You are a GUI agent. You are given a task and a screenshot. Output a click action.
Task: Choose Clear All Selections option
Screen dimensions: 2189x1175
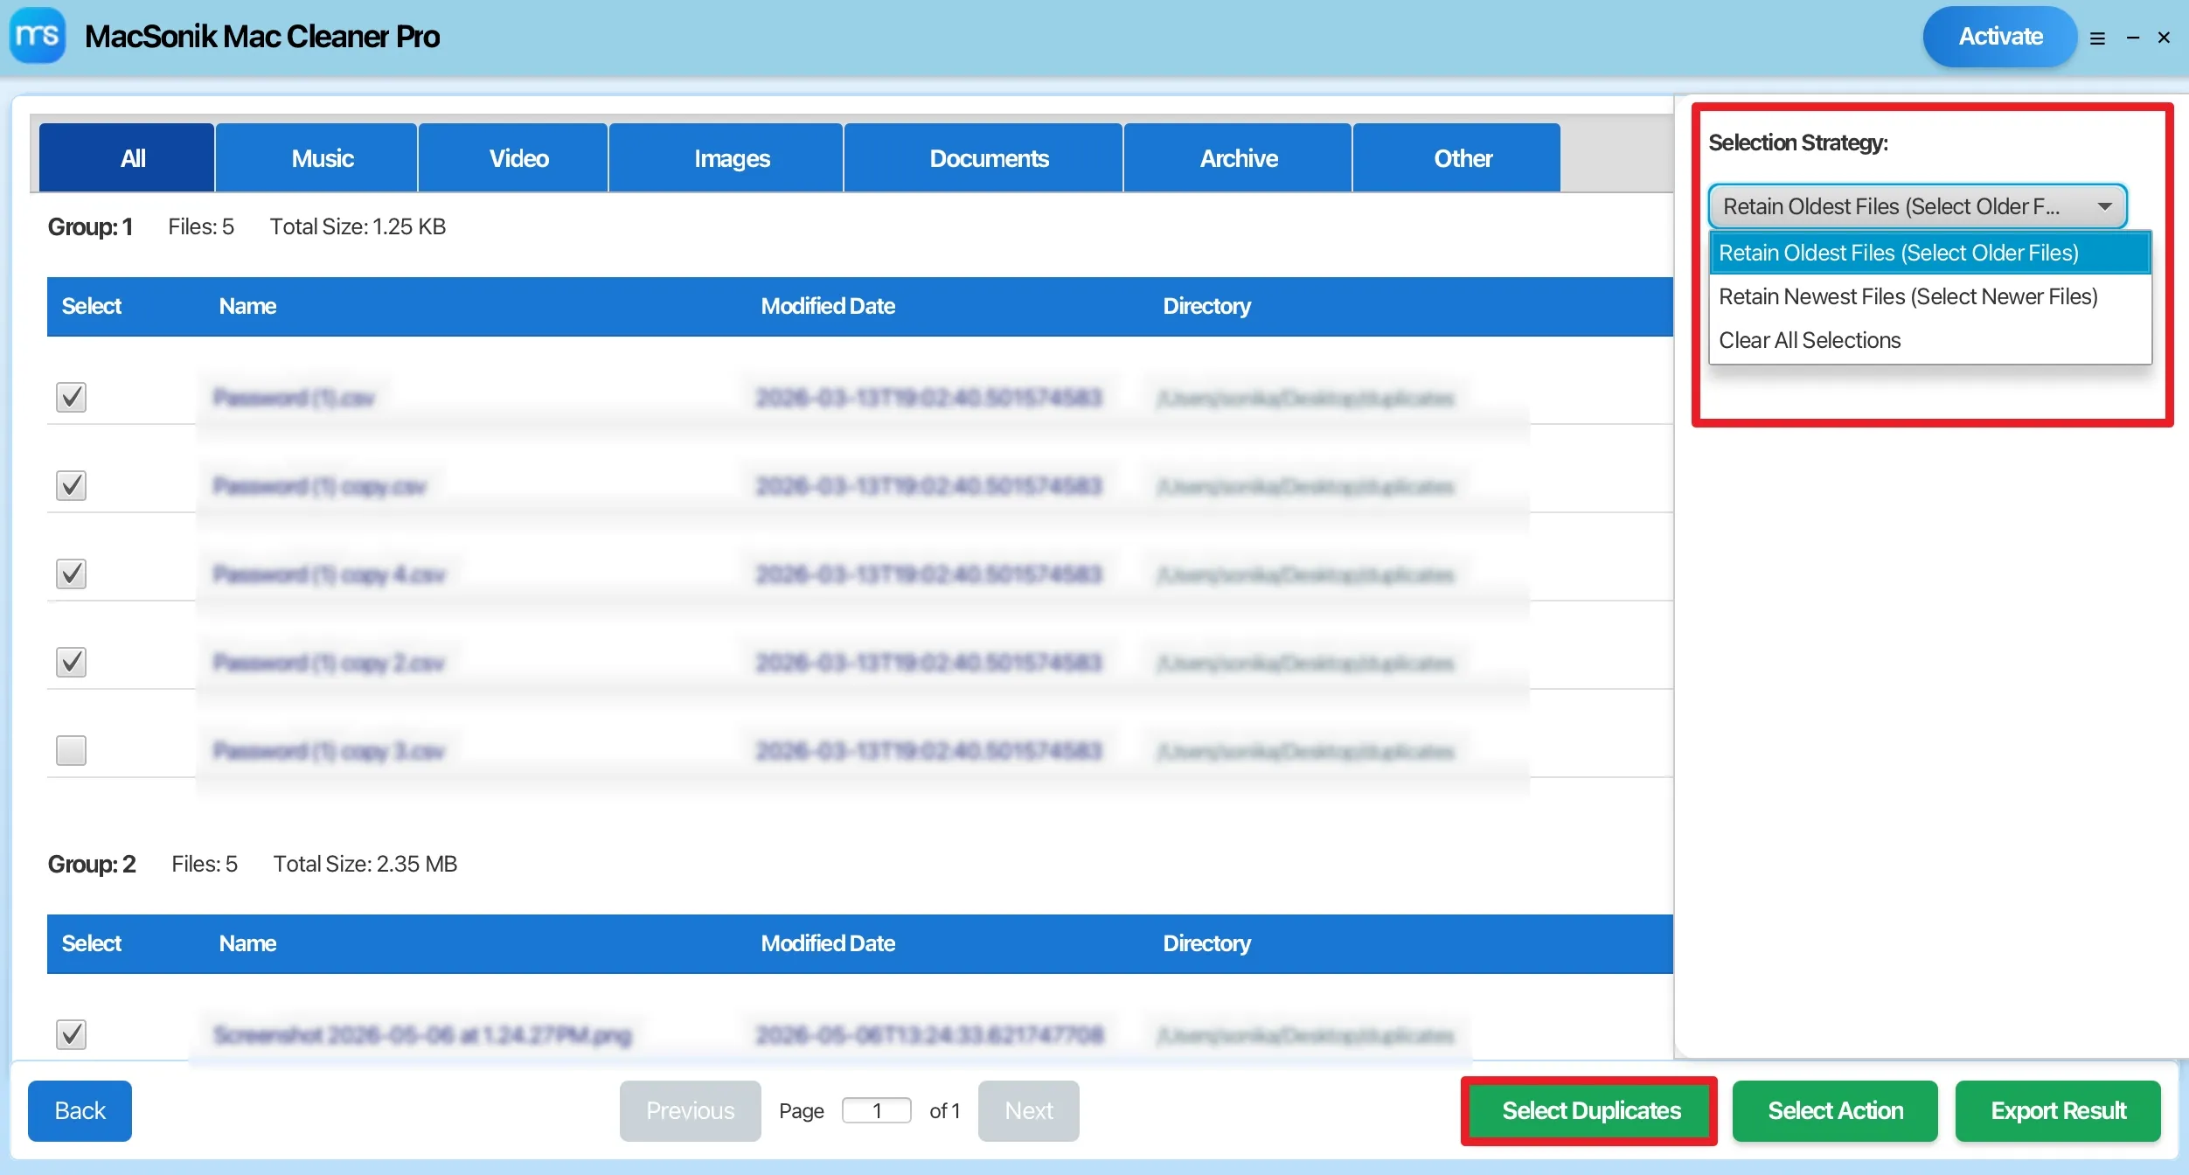pos(1930,340)
